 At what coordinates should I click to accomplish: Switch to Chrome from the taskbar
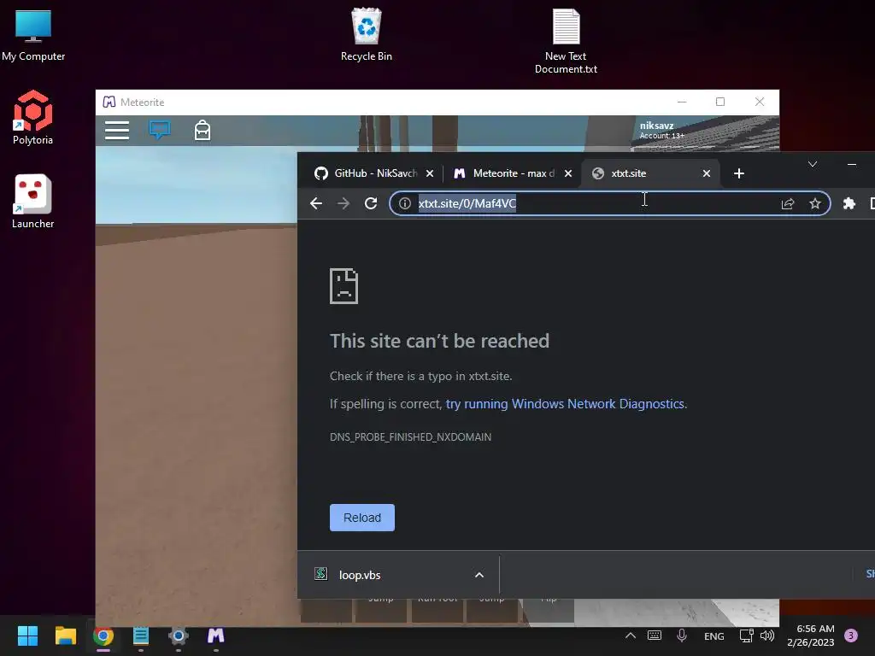103,635
